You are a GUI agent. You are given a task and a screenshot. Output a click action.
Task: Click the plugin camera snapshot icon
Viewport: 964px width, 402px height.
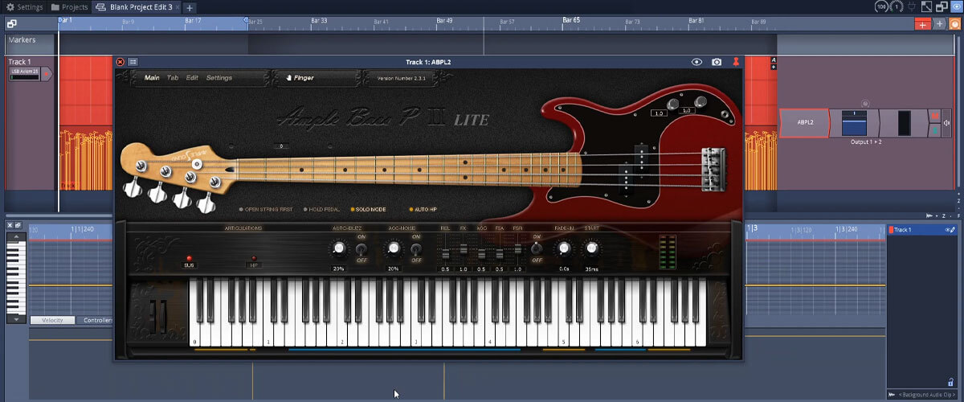pos(717,62)
